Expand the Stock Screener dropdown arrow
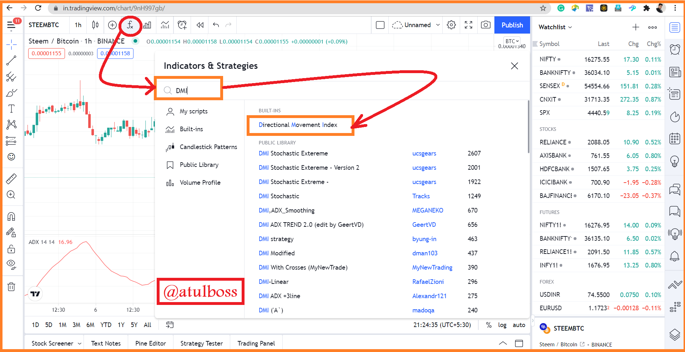This screenshot has width=685, height=352. pos(80,343)
